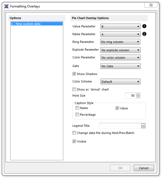This screenshot has width=162, height=178.
Task: Enable Change data file during Next/Prev/Batch
Action: [x=74, y=133]
